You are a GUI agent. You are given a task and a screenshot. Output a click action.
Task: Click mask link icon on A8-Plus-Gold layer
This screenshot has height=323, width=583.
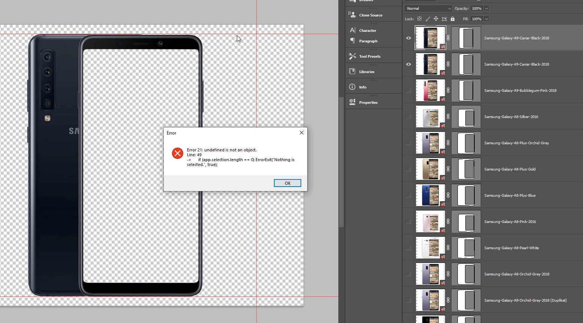pyautogui.click(x=448, y=169)
